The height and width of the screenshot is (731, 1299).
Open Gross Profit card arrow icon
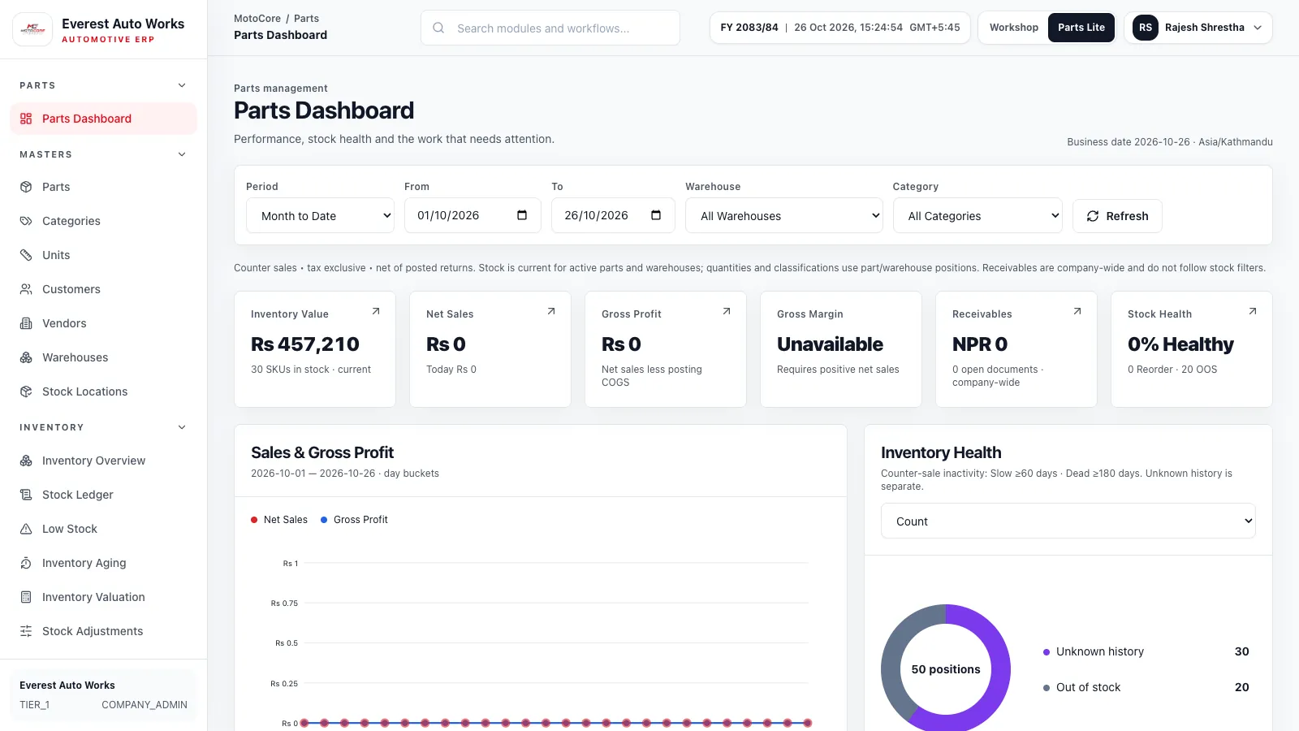[727, 311]
